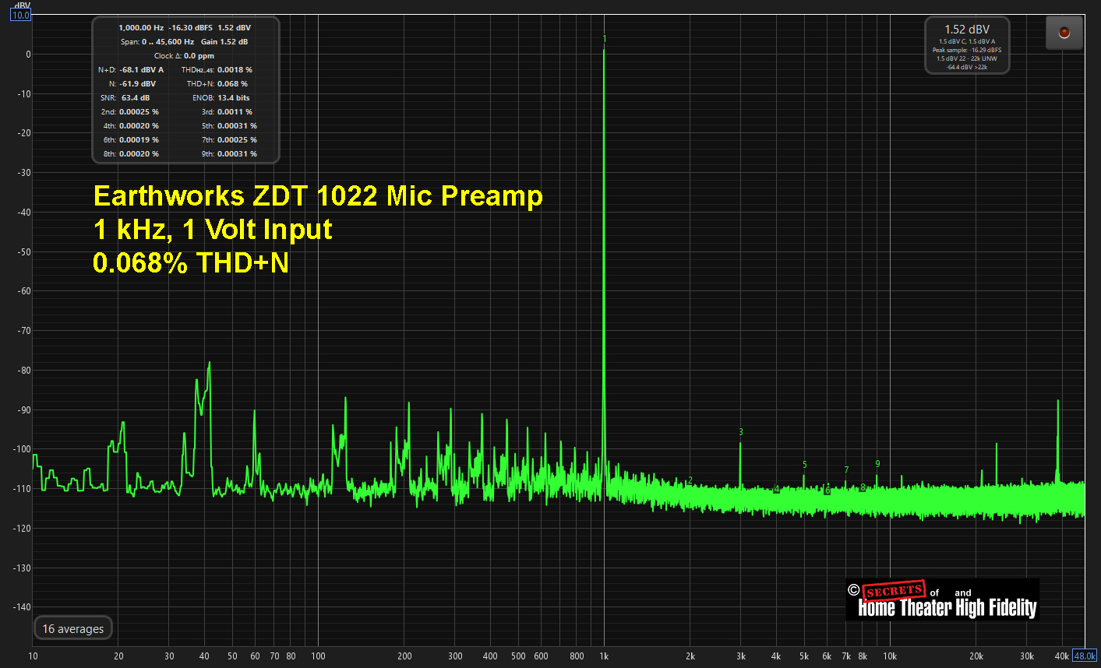Click harmonic marker 6 near 6 kHz

828,490
